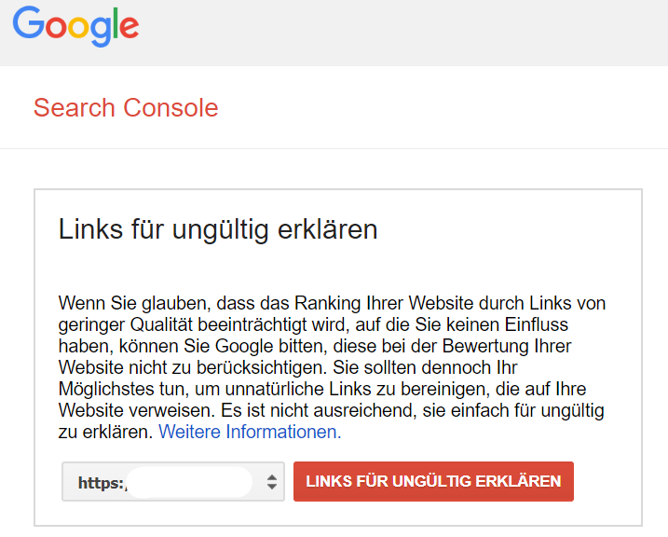Click the explanatory paragraph about low-quality links
The width and height of the screenshot is (668, 537).
pyautogui.click(x=332, y=367)
